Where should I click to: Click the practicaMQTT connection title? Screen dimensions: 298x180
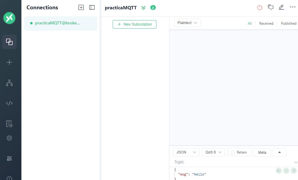(121, 8)
